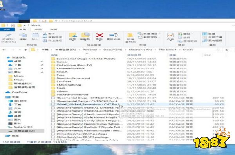Go forward with right arrow button

(x=13, y=50)
